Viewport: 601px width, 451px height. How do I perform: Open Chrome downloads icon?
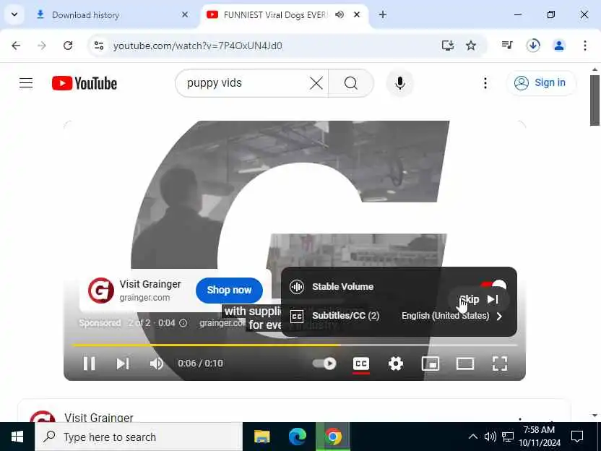533,46
